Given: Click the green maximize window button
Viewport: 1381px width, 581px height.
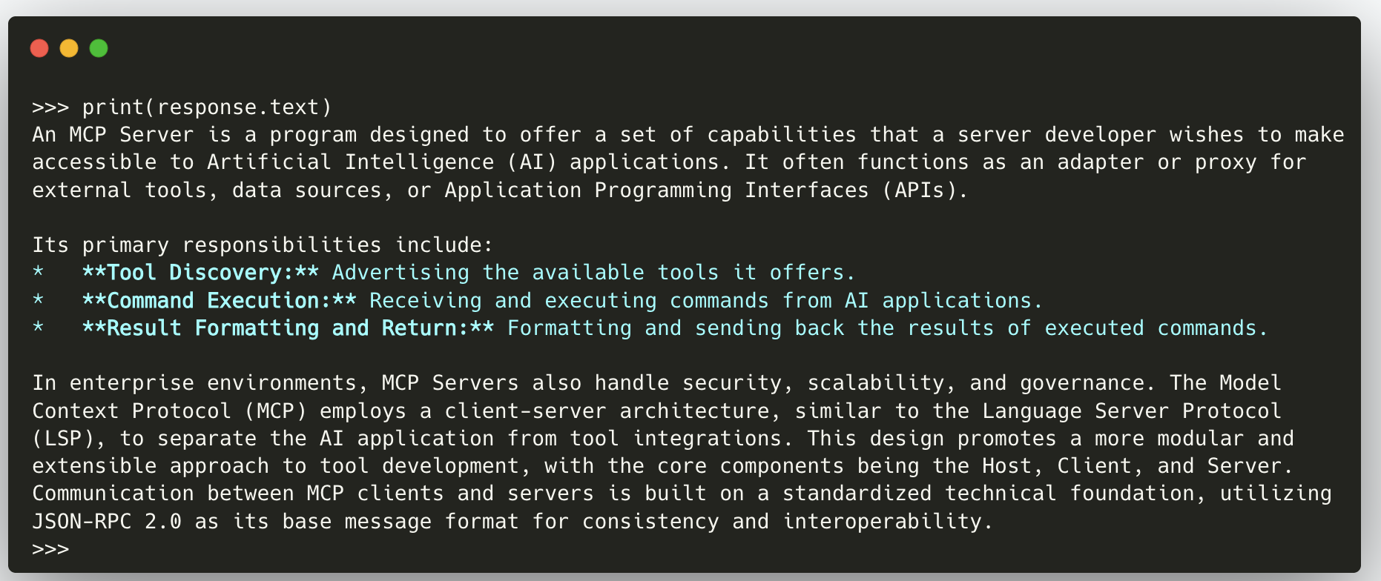Looking at the screenshot, I should 99,48.
